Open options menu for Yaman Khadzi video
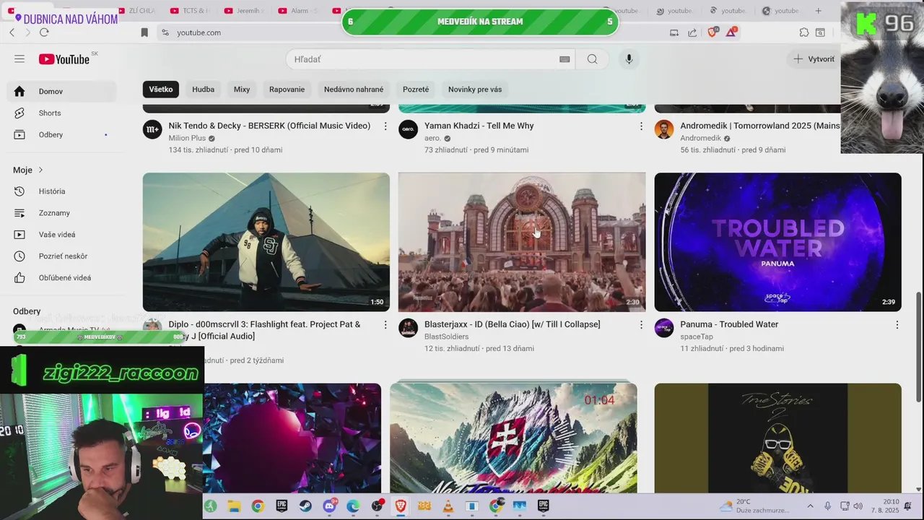Viewport: 924px width, 520px height. click(641, 126)
